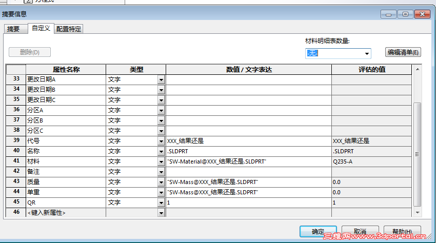Close the 摘要信息 dialog

click(x=422, y=14)
